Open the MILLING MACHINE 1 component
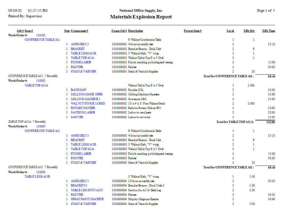The width and height of the screenshot is (284, 216). coord(85,99)
